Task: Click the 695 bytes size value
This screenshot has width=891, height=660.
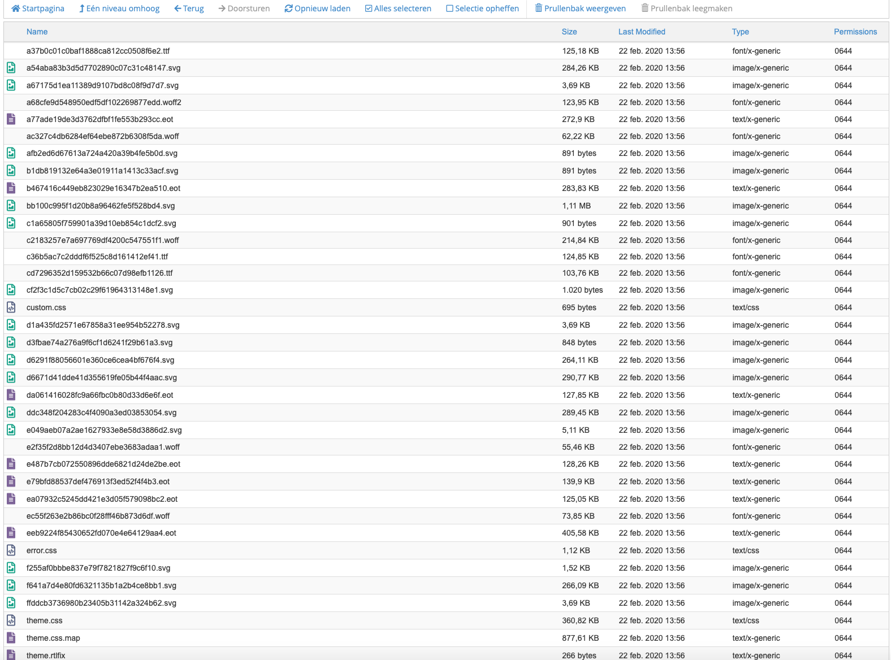Action: pos(579,307)
